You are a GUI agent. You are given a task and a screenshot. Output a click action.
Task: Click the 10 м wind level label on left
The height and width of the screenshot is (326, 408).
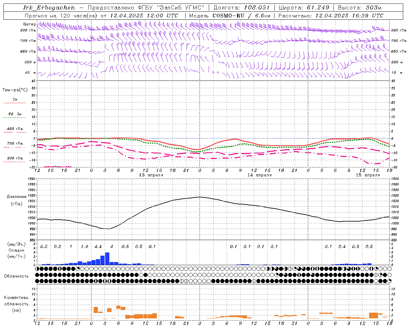(x=30, y=73)
